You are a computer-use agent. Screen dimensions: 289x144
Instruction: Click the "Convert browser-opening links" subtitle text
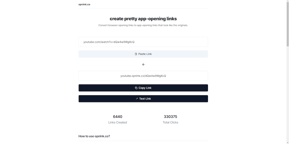[143, 25]
